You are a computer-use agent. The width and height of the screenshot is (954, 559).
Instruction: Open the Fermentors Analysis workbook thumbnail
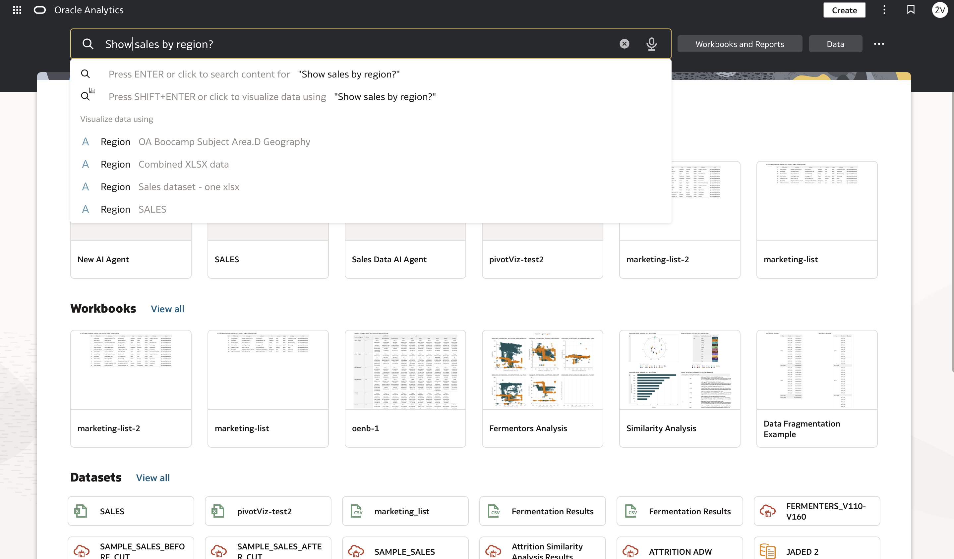542,370
